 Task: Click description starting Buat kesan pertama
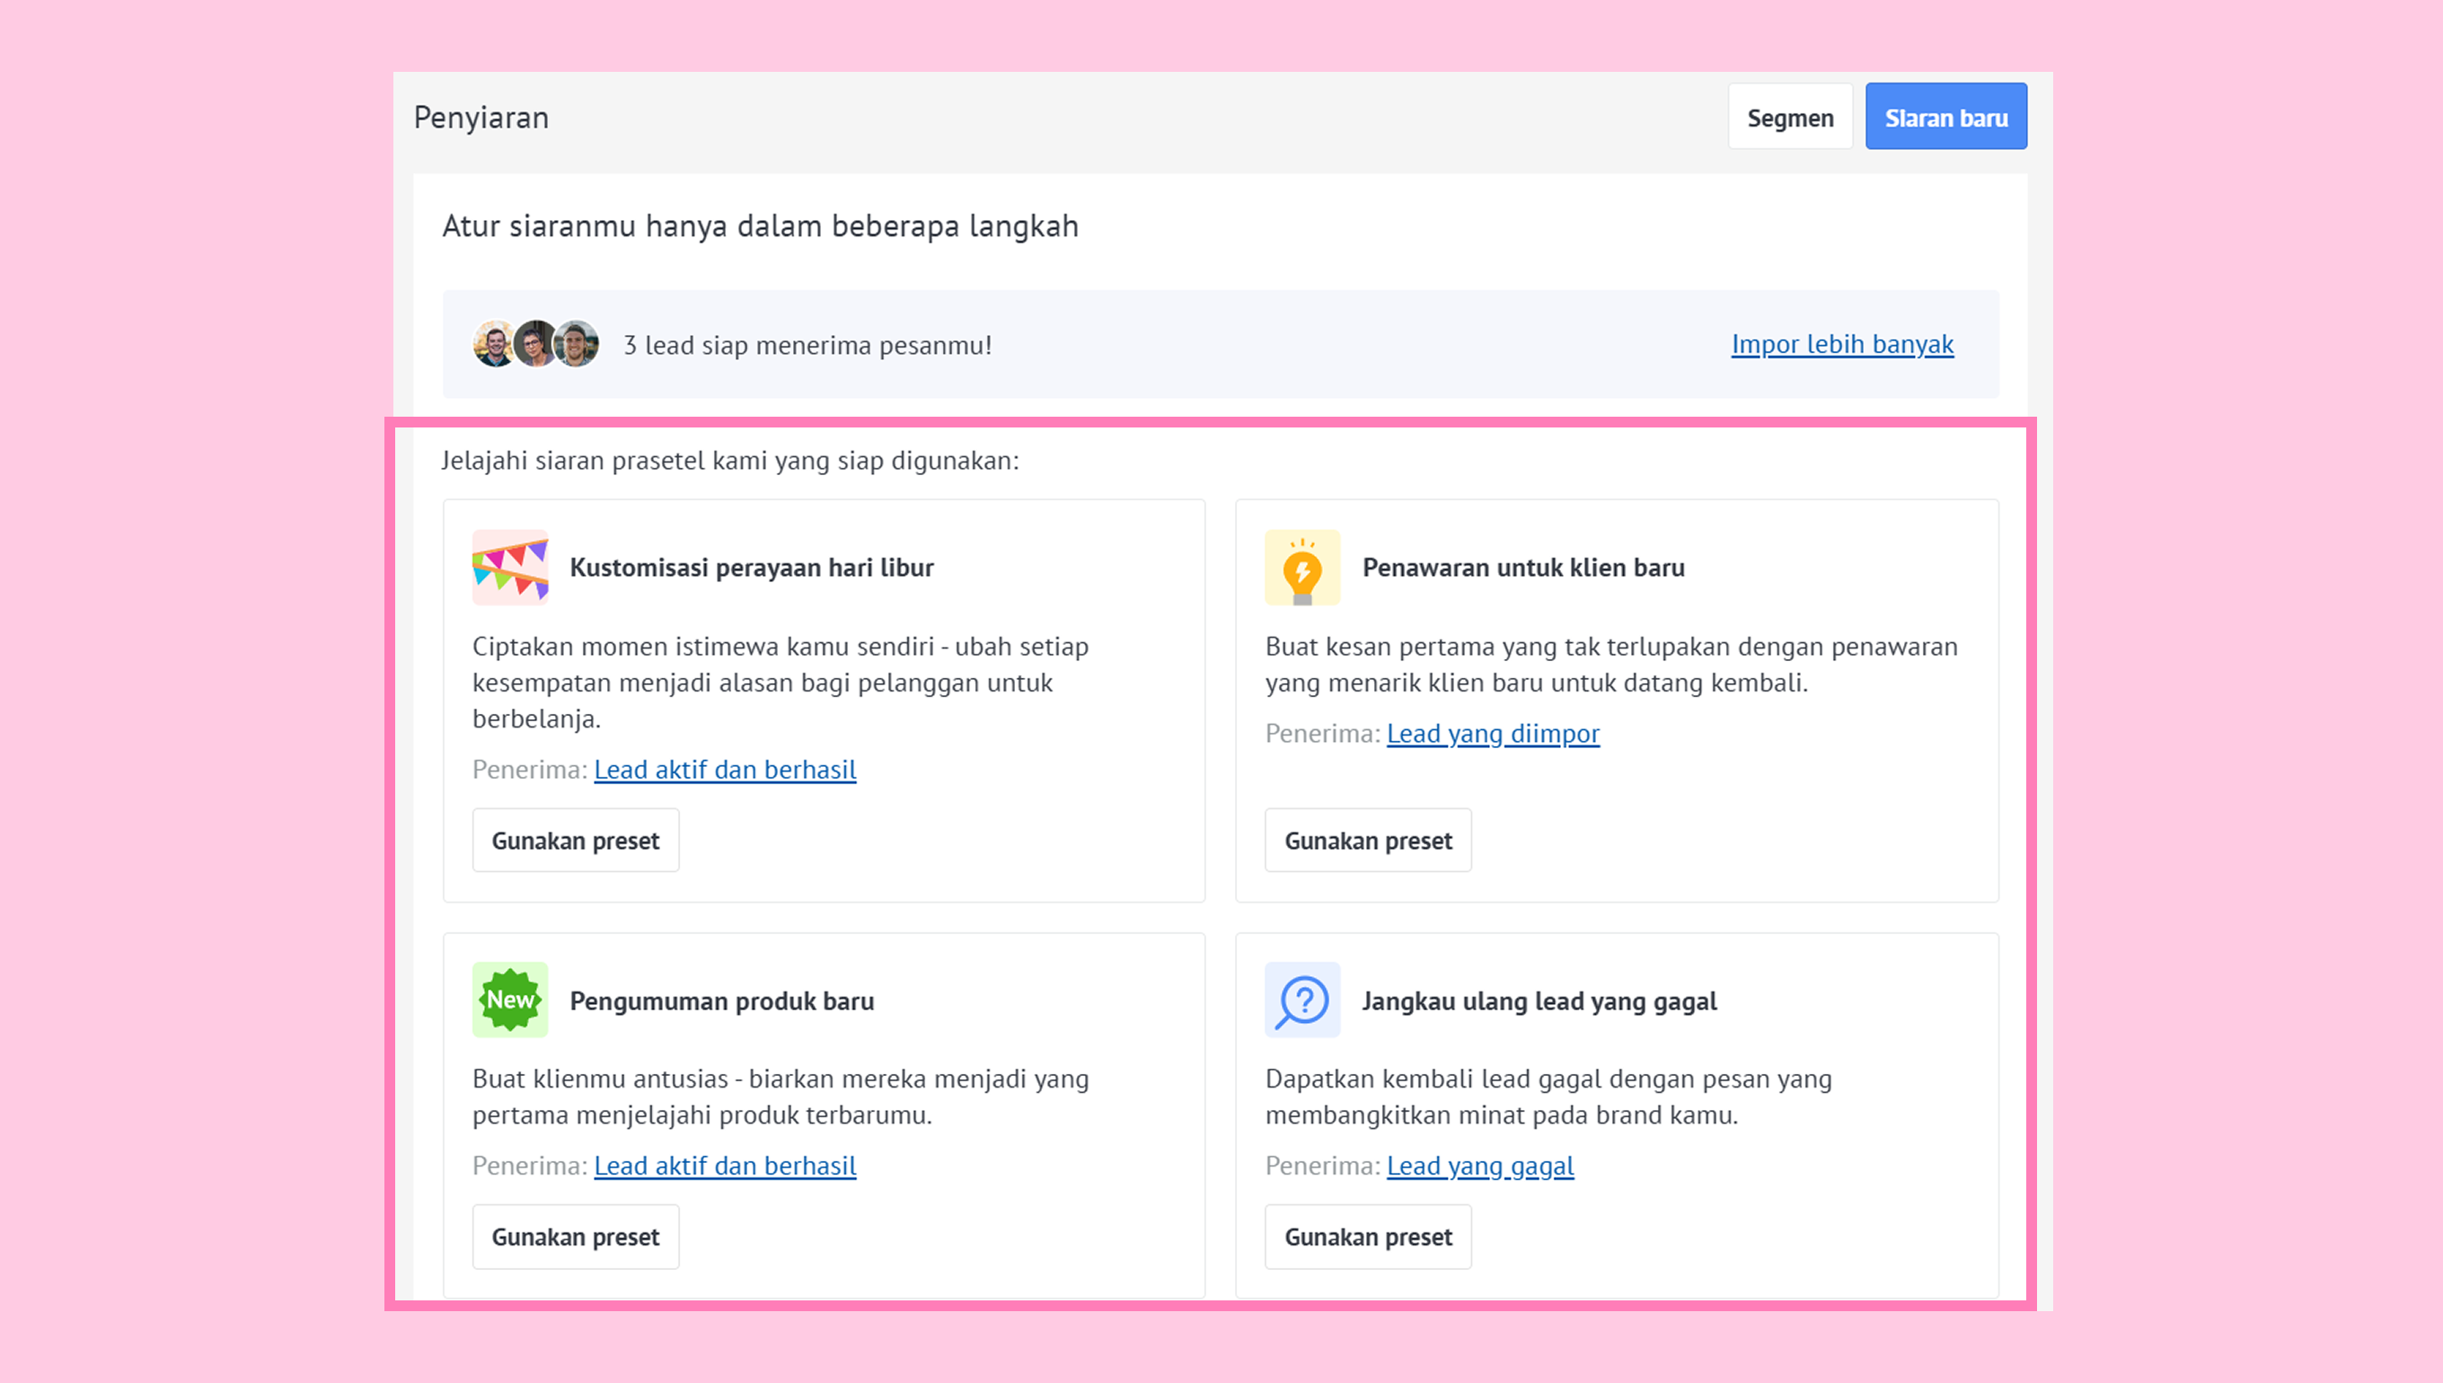coord(1611,664)
